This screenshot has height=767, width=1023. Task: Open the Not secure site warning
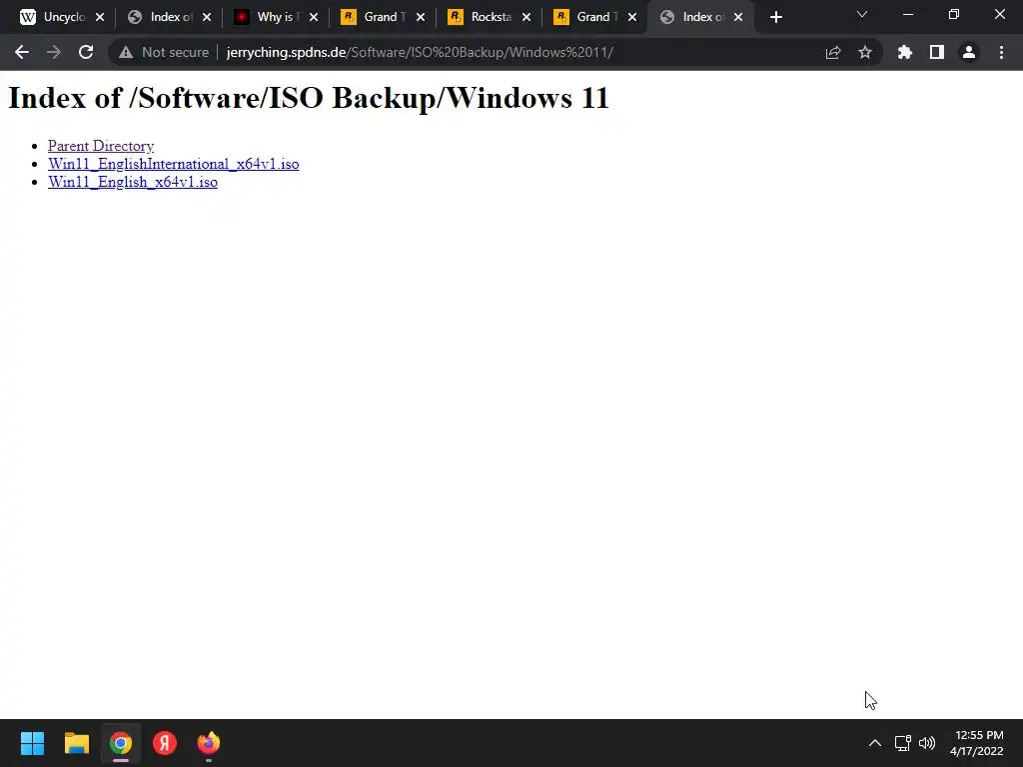(164, 52)
